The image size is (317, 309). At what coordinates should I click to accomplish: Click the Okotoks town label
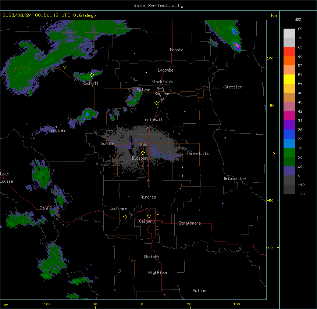pos(152,257)
